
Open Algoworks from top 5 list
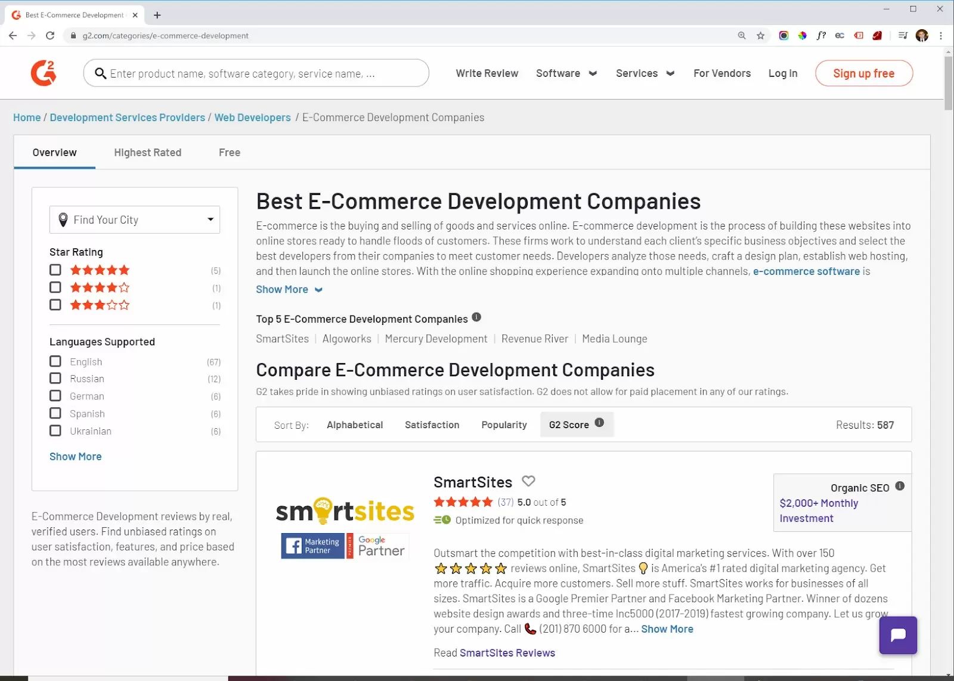tap(347, 339)
